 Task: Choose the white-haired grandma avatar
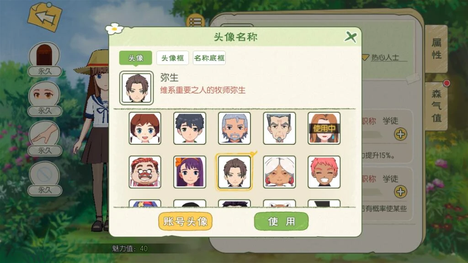click(x=279, y=172)
